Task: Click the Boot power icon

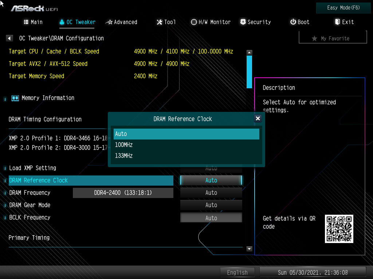Action: [x=293, y=22]
